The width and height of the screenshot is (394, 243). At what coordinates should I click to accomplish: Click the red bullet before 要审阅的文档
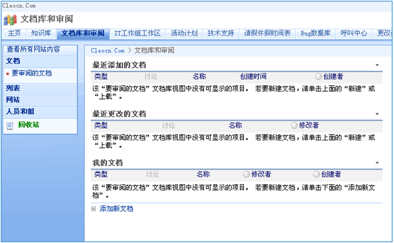click(8, 74)
